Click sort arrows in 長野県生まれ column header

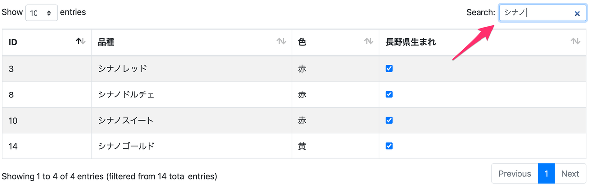point(575,42)
